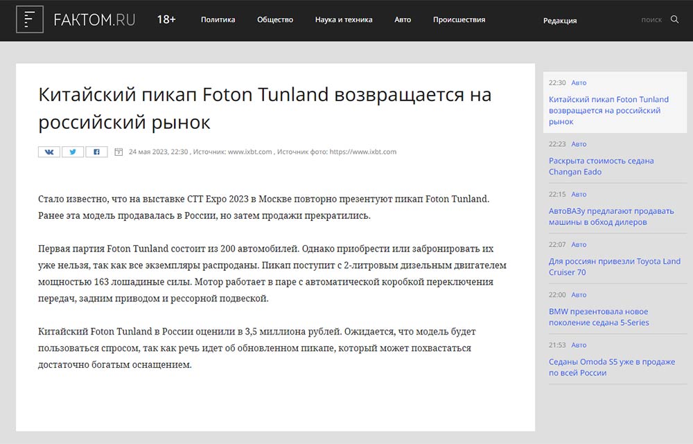Click paragraph starting Первая партия Foton Tunland
This screenshot has height=444, width=693.
click(272, 274)
